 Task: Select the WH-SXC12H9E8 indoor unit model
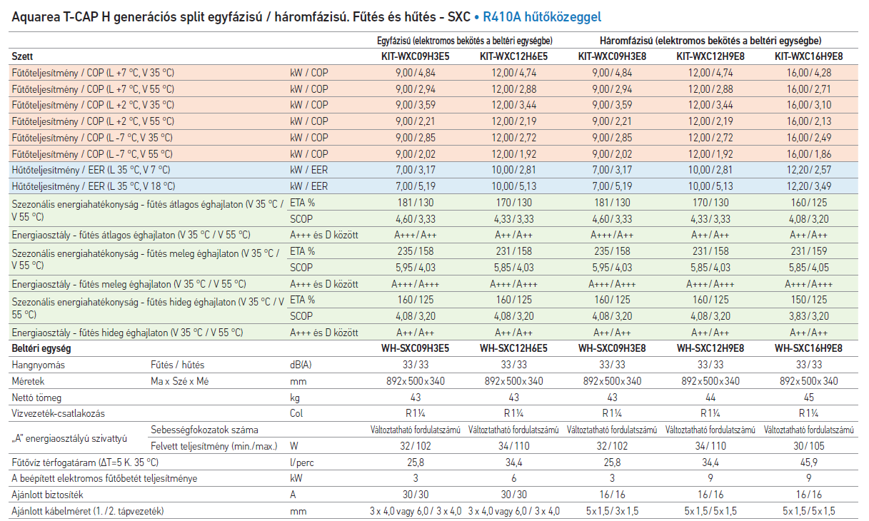(x=710, y=348)
